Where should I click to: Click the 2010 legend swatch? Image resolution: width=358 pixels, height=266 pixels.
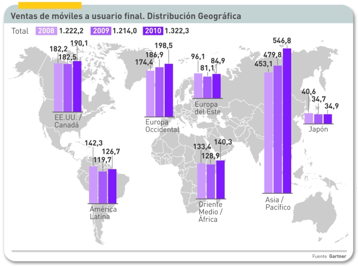(x=153, y=31)
